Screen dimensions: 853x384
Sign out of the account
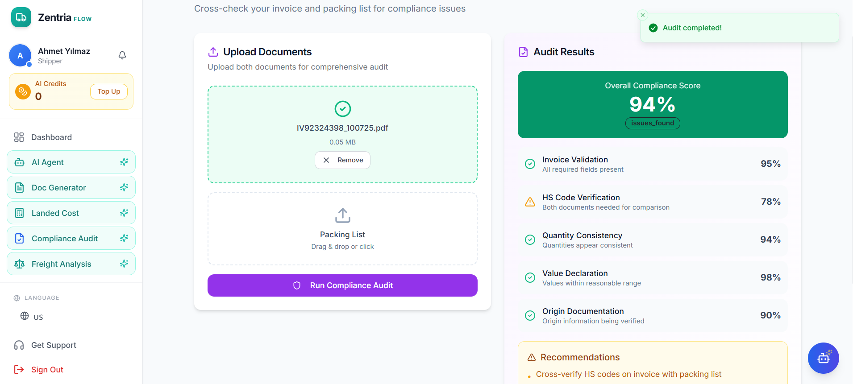coord(47,370)
